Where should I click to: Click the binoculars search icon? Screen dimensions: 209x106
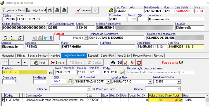click(113, 63)
